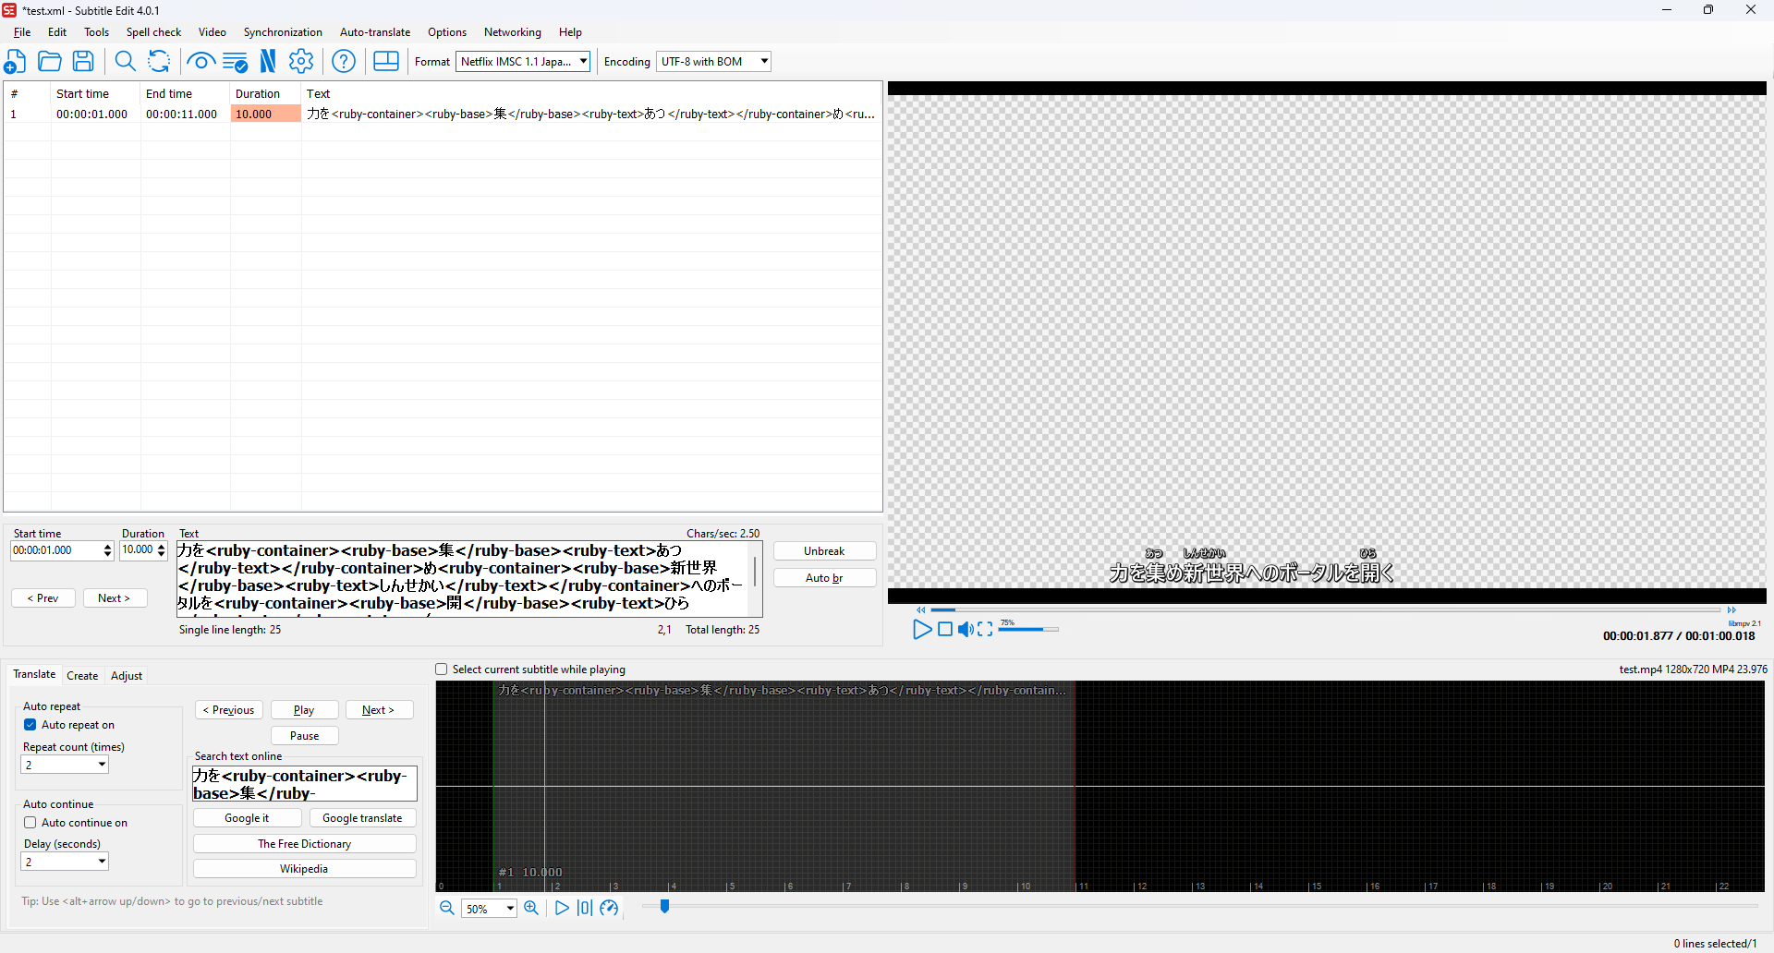Zoom in on the waveform
The width and height of the screenshot is (1774, 953).
click(x=532, y=908)
